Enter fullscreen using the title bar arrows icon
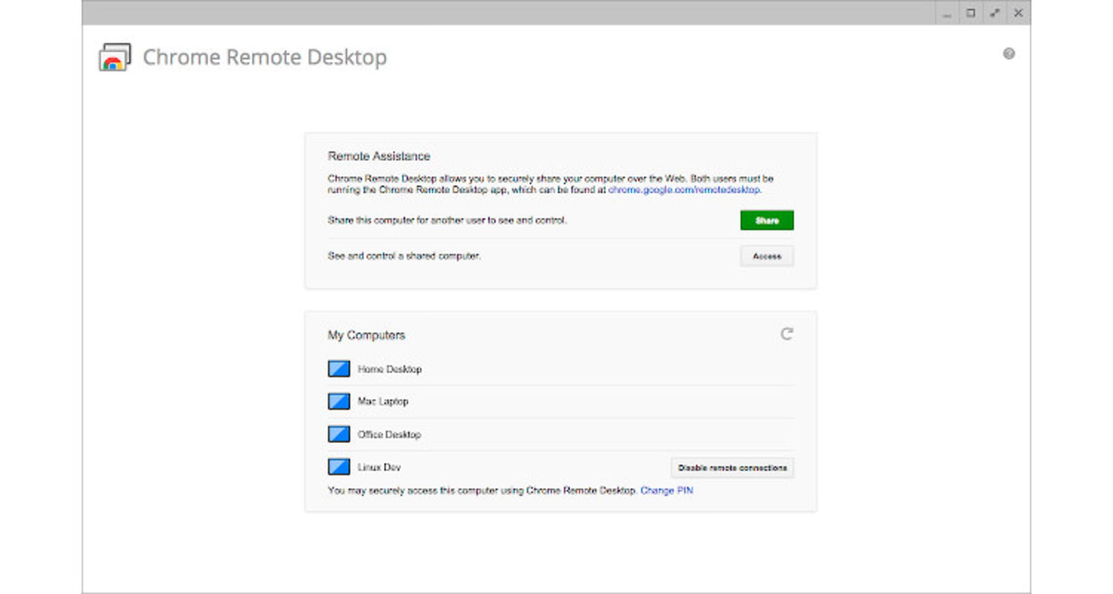The width and height of the screenshot is (1113, 594). 995,13
